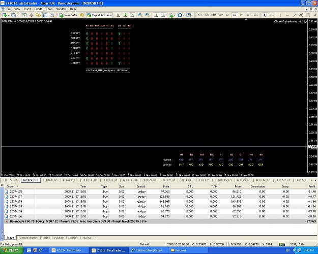Open the Tools menu

tap(49, 9)
